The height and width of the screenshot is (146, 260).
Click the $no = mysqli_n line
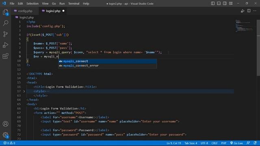tap(46, 56)
